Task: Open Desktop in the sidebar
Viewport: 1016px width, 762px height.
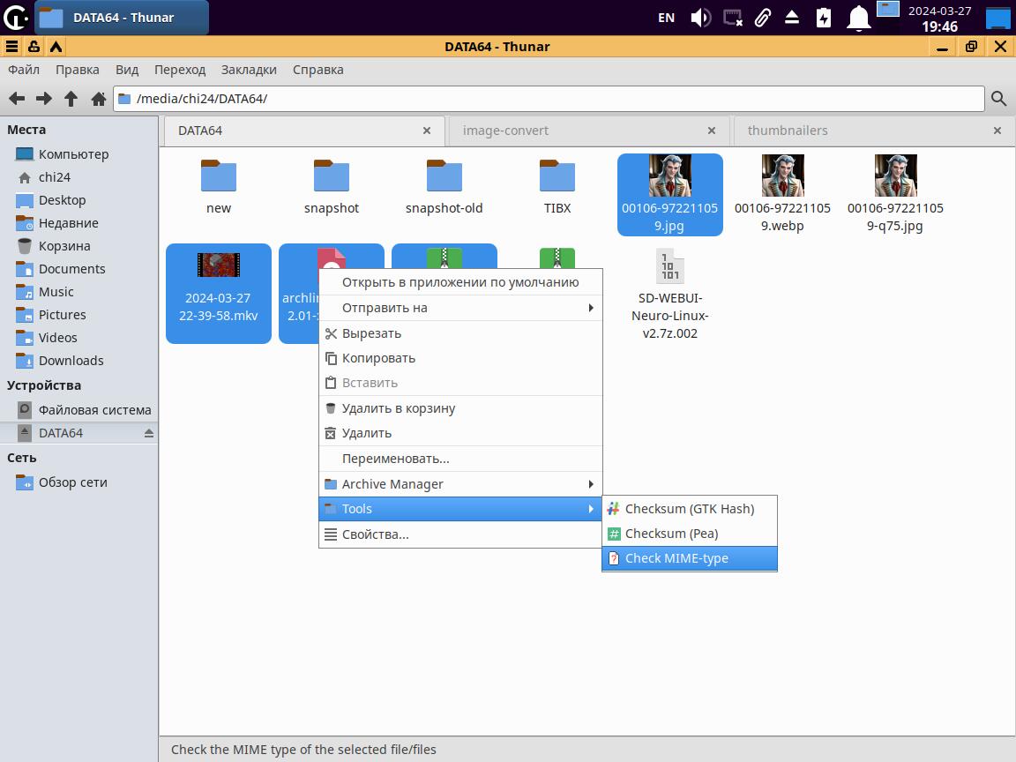Action: pos(79,200)
